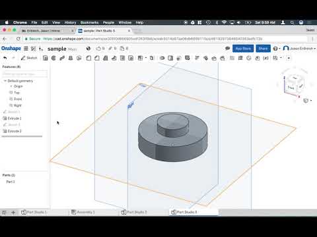The image size is (317, 237).
Task: Select the Top plane feature
Action: click(x=17, y=93)
